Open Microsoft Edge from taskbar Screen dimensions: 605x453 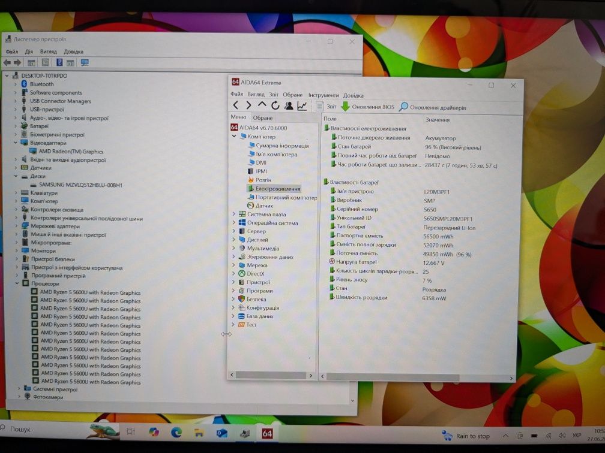(x=176, y=432)
